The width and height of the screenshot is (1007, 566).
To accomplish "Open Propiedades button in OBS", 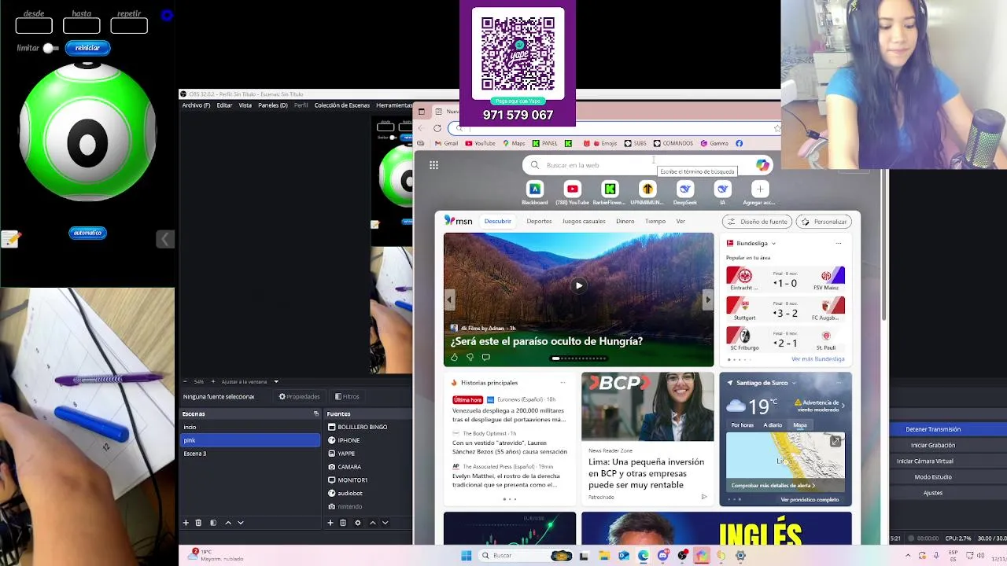I will (x=299, y=397).
